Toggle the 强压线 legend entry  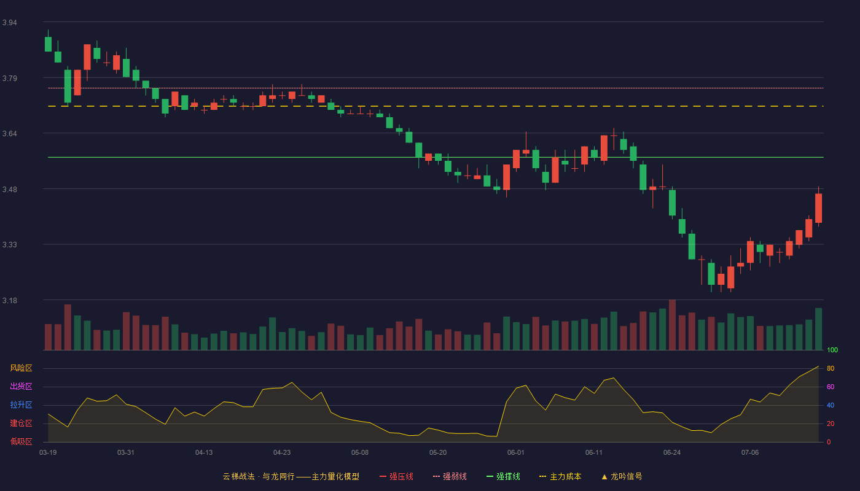tap(396, 476)
